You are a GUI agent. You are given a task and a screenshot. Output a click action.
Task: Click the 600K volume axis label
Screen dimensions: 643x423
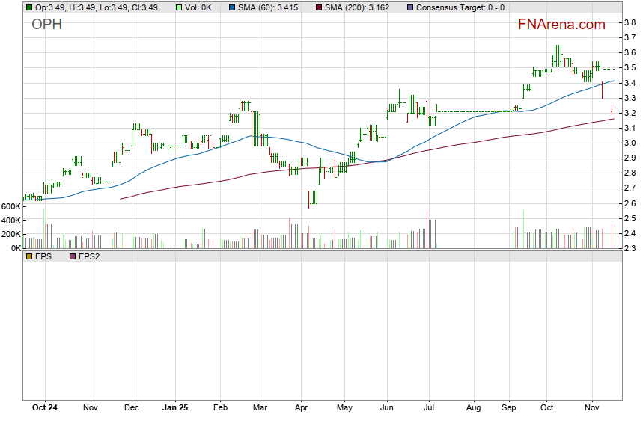[11, 206]
